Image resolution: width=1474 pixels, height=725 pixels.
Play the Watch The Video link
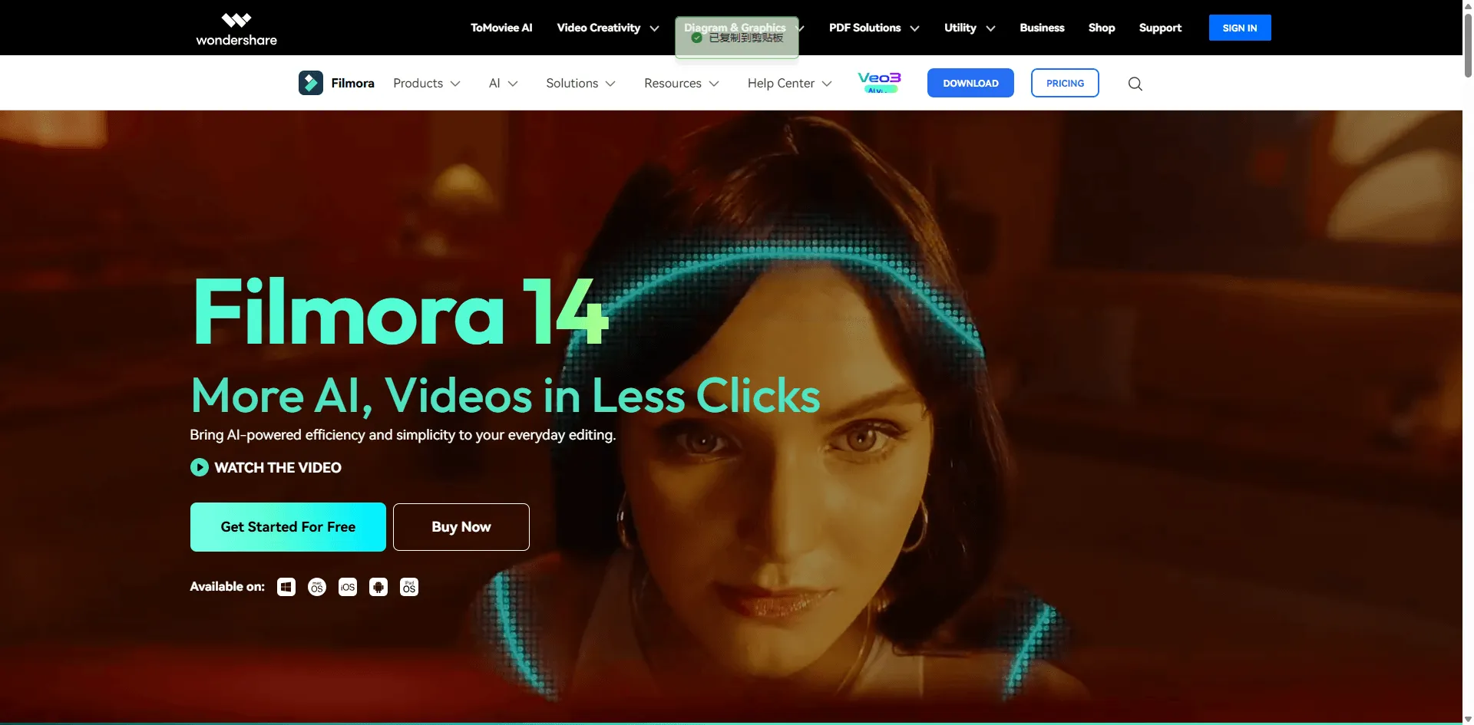pyautogui.click(x=266, y=467)
